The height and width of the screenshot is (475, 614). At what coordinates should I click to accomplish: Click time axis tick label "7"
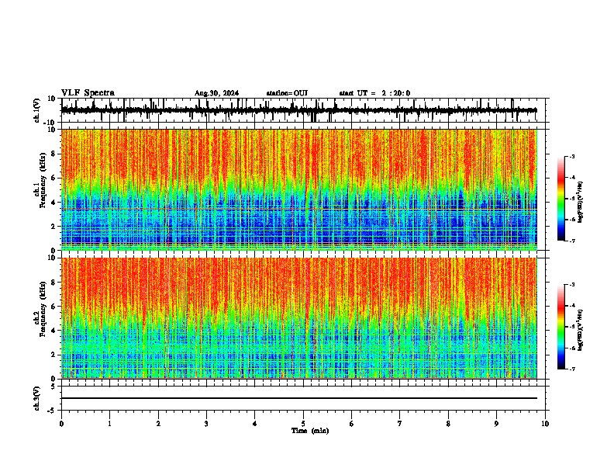point(400,424)
